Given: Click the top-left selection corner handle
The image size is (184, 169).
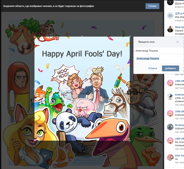Looking at the screenshot, I should point(35,36).
